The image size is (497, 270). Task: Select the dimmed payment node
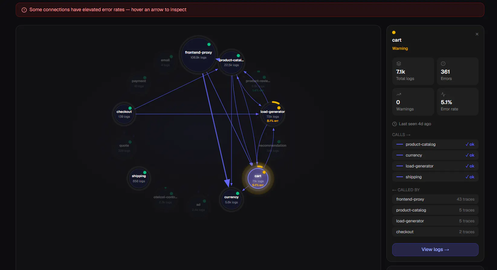point(139,84)
